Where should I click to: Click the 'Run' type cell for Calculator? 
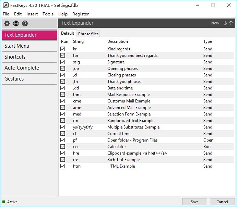(207, 147)
